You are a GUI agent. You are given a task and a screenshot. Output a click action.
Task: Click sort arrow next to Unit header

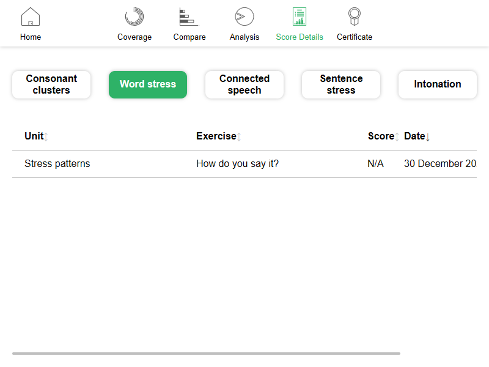click(46, 137)
